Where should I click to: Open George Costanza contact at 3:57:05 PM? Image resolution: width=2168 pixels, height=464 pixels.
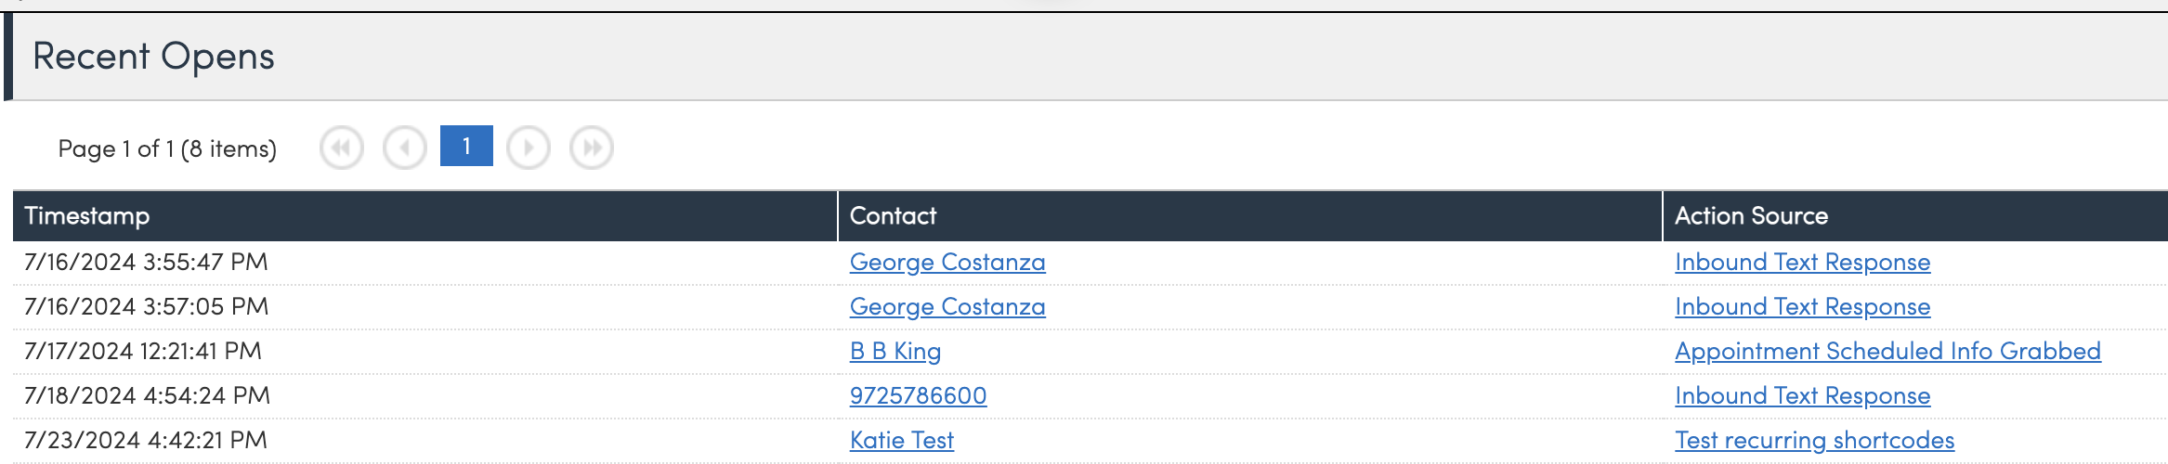947,307
